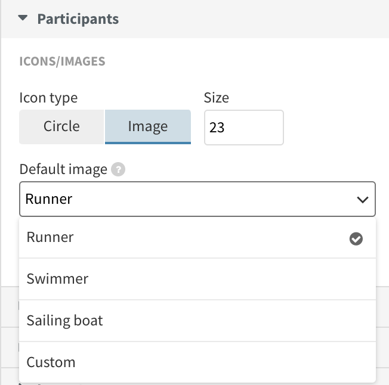Close the dropdown using the chevron arrow
Viewport: 389px width, 385px height.
pos(363,200)
